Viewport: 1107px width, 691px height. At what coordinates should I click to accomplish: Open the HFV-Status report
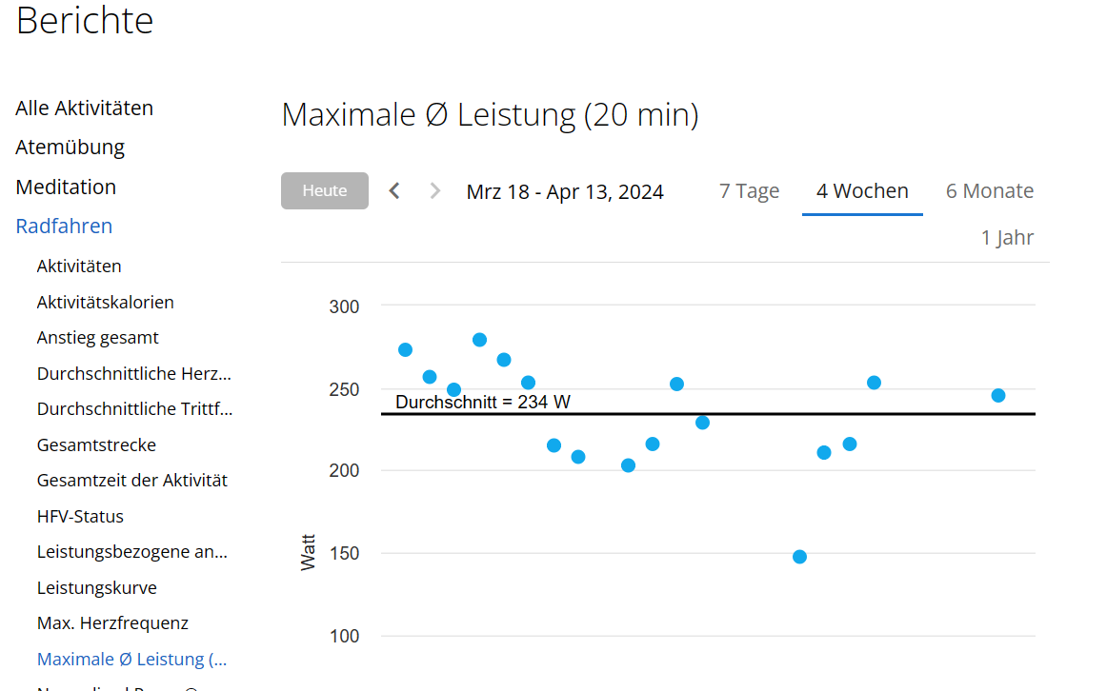tap(80, 517)
